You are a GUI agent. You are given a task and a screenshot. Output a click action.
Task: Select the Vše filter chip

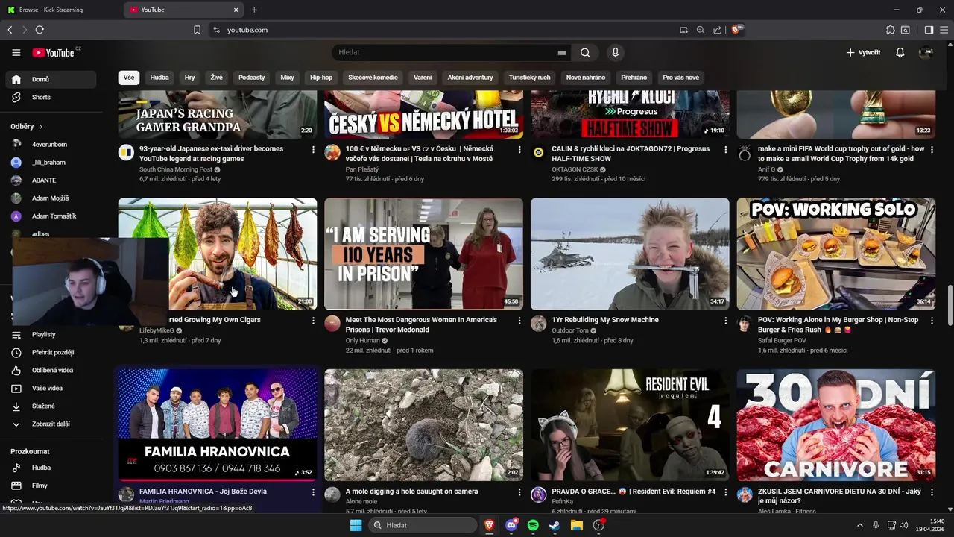pyautogui.click(x=129, y=78)
